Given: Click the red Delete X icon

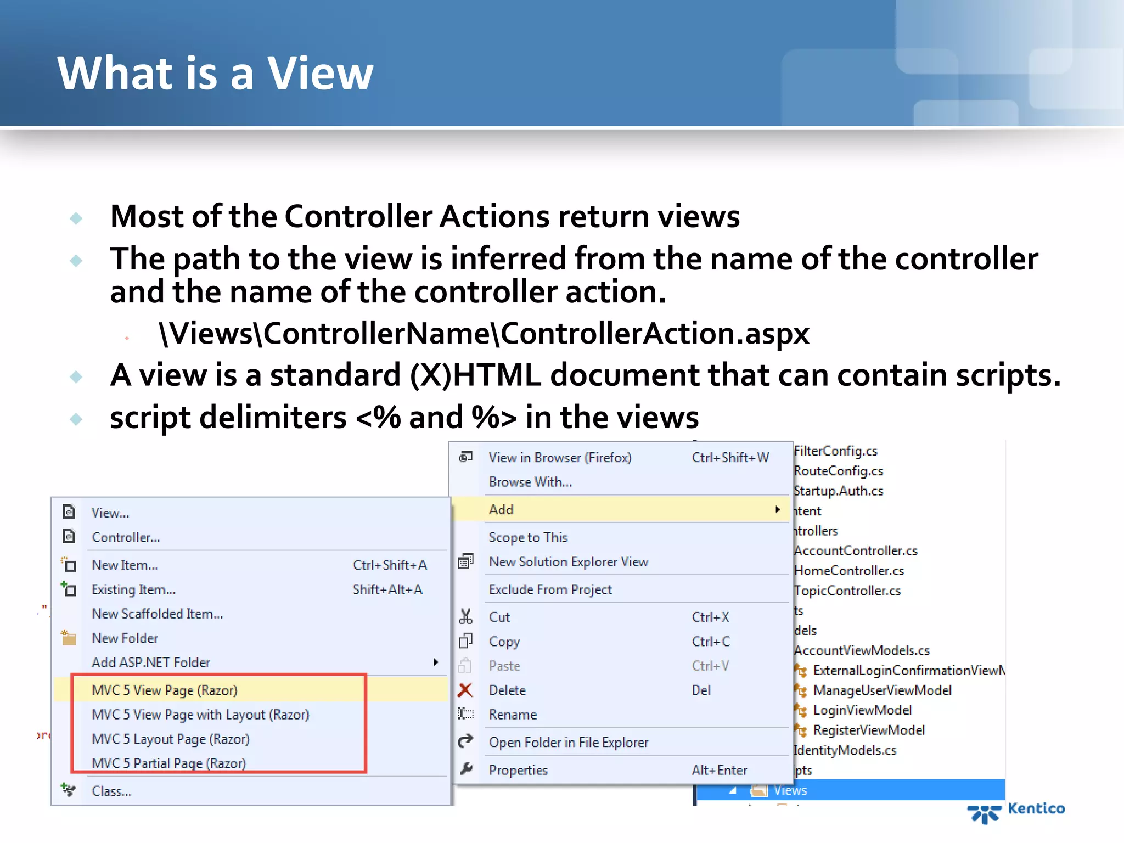Looking at the screenshot, I should pos(465,690).
